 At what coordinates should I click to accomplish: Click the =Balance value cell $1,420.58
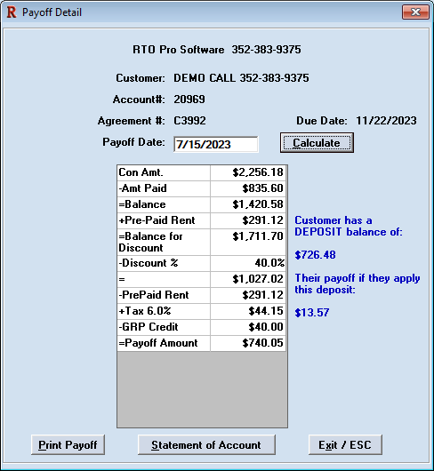coord(248,204)
